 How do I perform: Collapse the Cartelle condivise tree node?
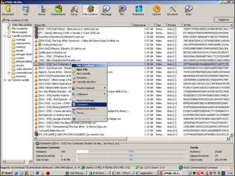(x=5, y=36)
